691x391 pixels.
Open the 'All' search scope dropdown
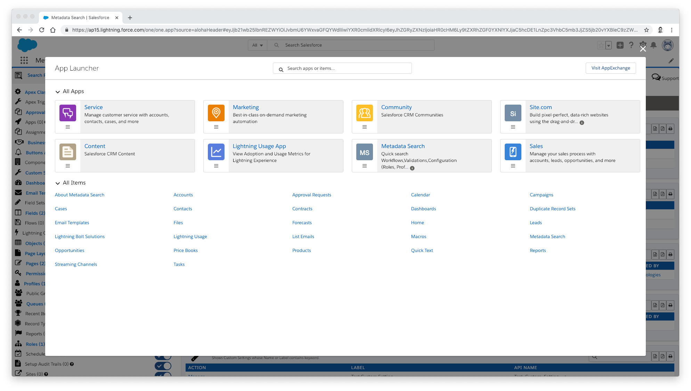257,45
